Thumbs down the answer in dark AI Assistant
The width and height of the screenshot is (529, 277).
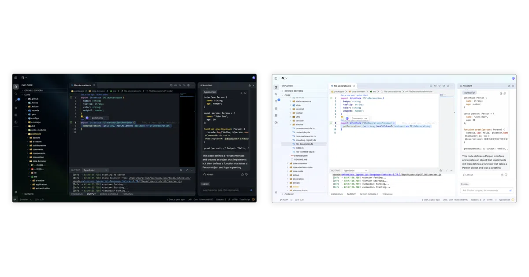[246, 175]
